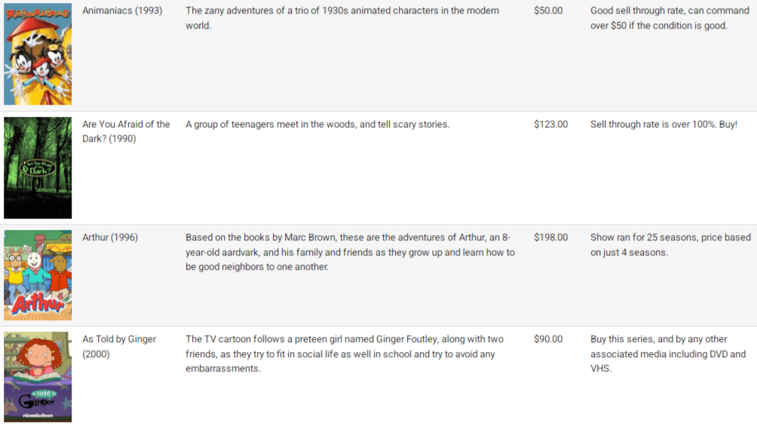Image resolution: width=757 pixels, height=425 pixels.
Task: Select the Animaniacs (1993) title
Action: coord(122,11)
